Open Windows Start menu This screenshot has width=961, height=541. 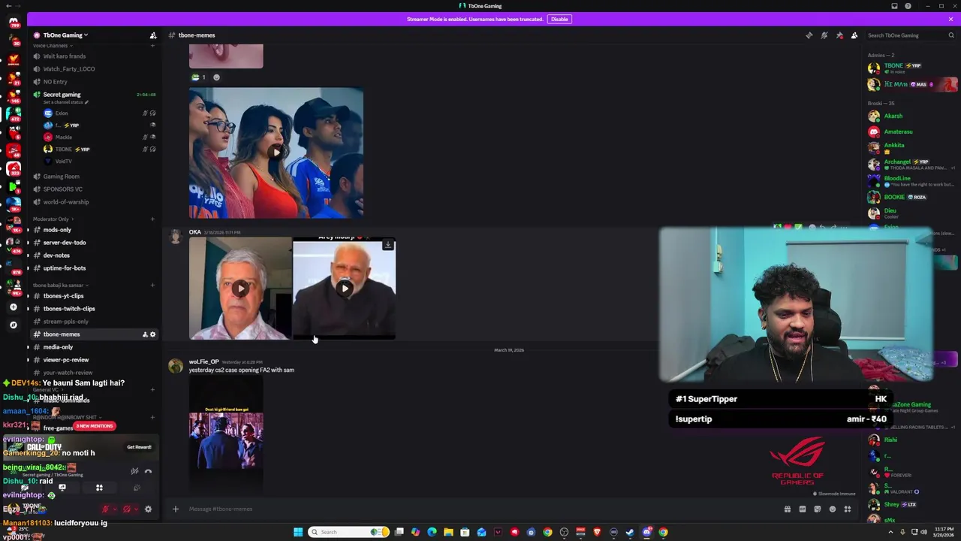tap(298, 532)
